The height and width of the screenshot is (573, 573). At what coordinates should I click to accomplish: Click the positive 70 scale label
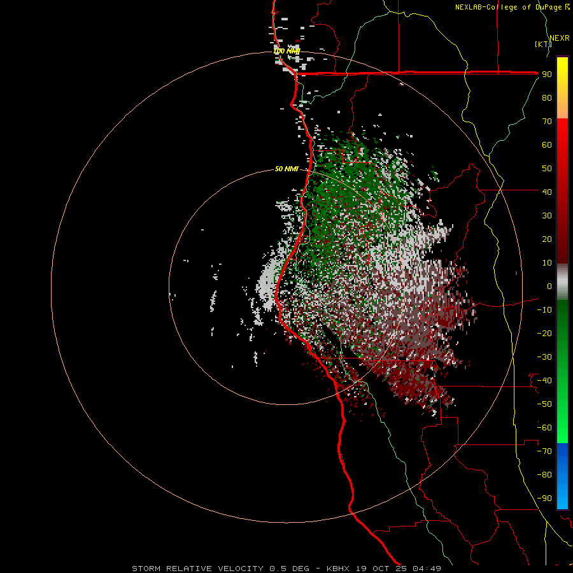pos(547,122)
